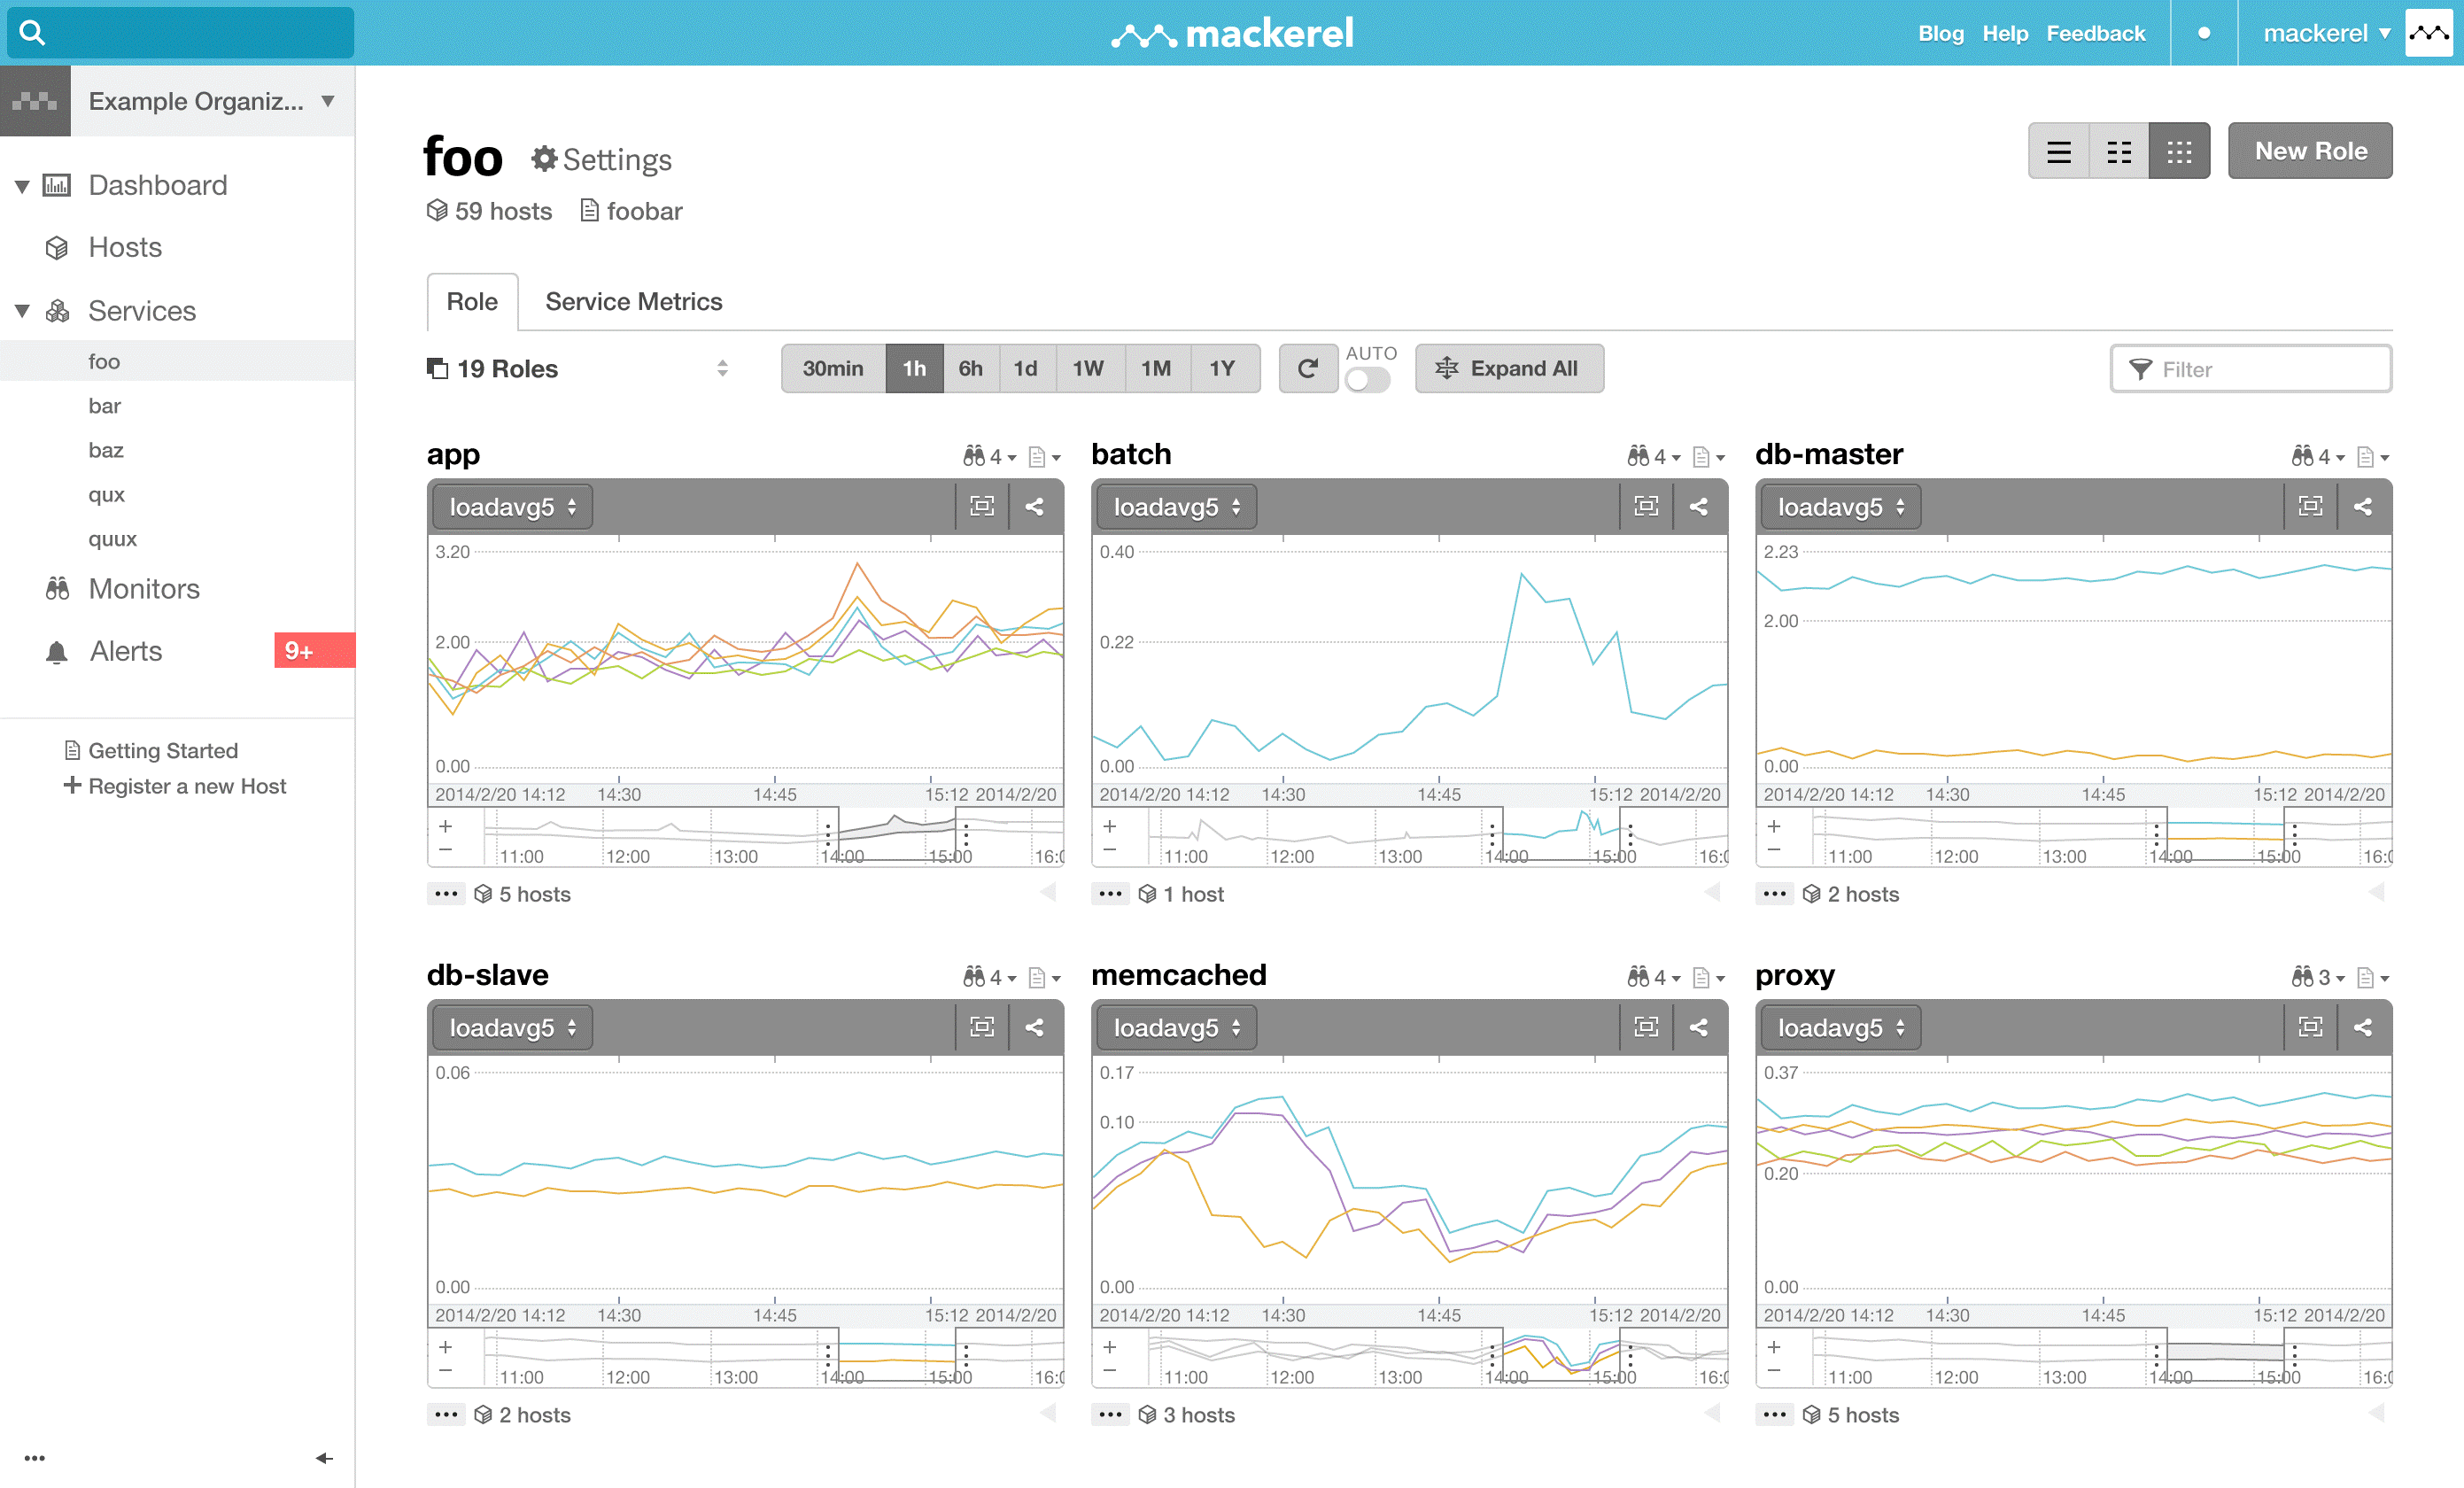Switch to the Service Metrics tab
The height and width of the screenshot is (1488, 2464).
[634, 301]
